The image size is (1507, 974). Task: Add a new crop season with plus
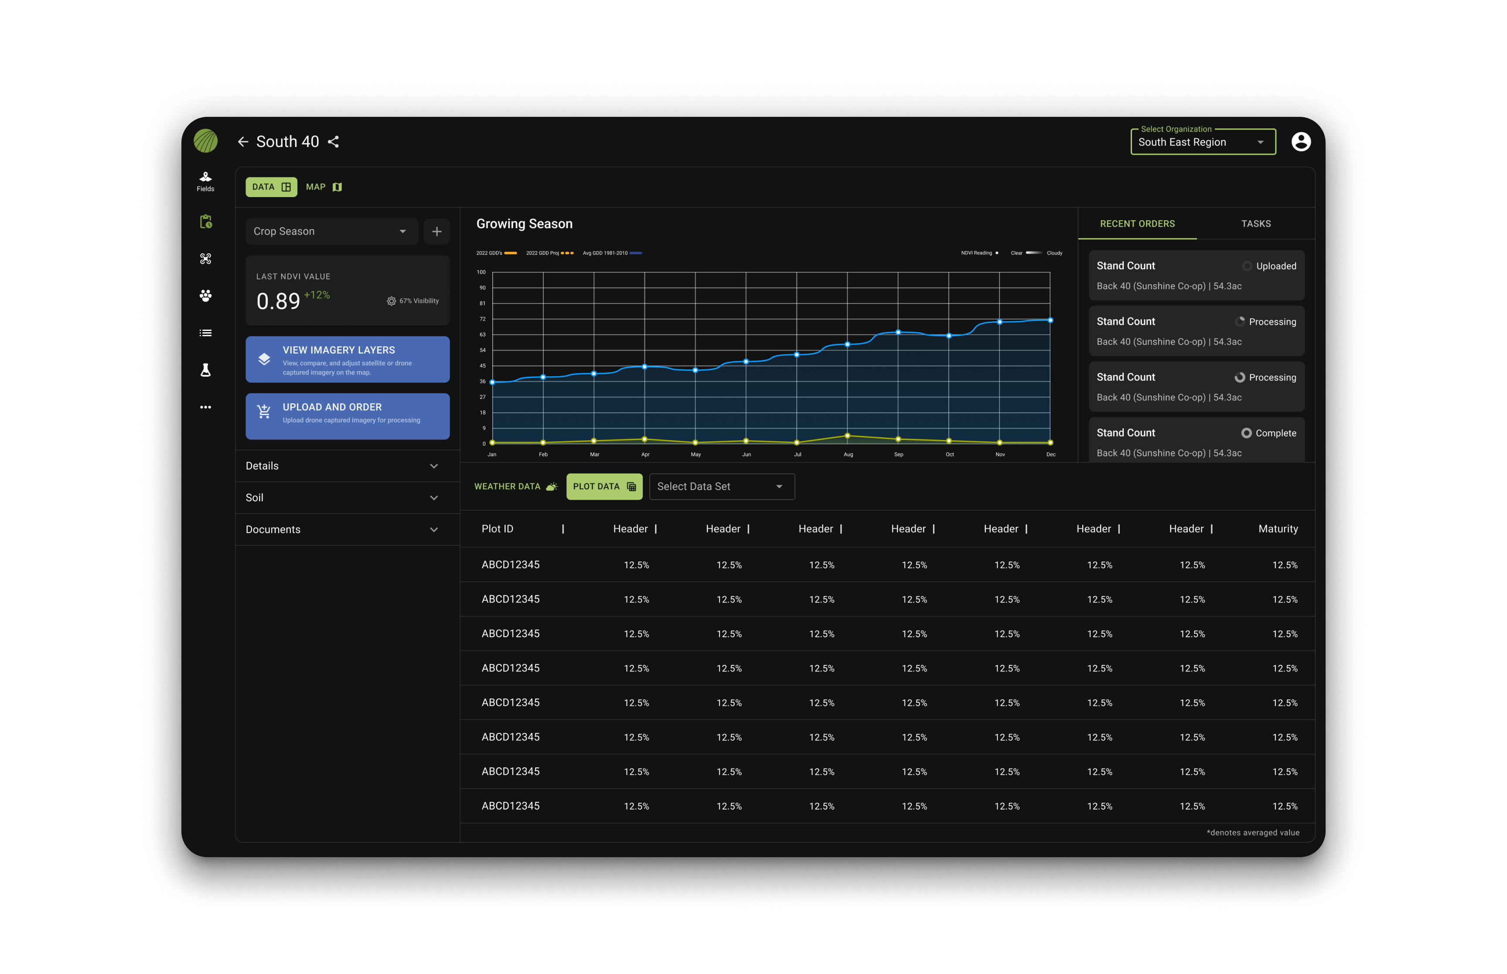(436, 232)
